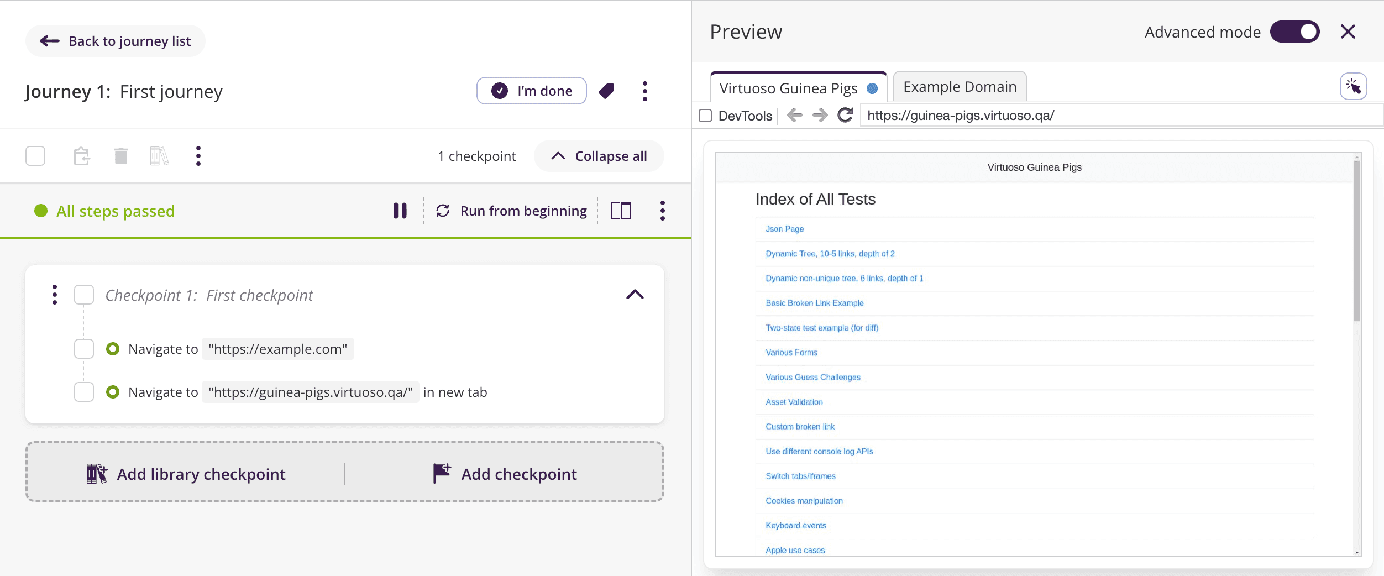Image resolution: width=1384 pixels, height=576 pixels.
Task: Open the library books icon
Action: [158, 156]
